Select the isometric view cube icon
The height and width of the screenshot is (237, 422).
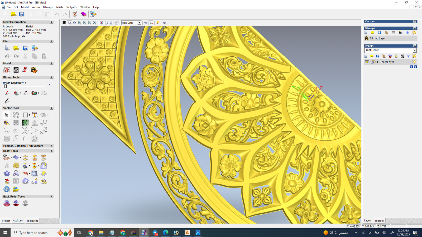101,23
